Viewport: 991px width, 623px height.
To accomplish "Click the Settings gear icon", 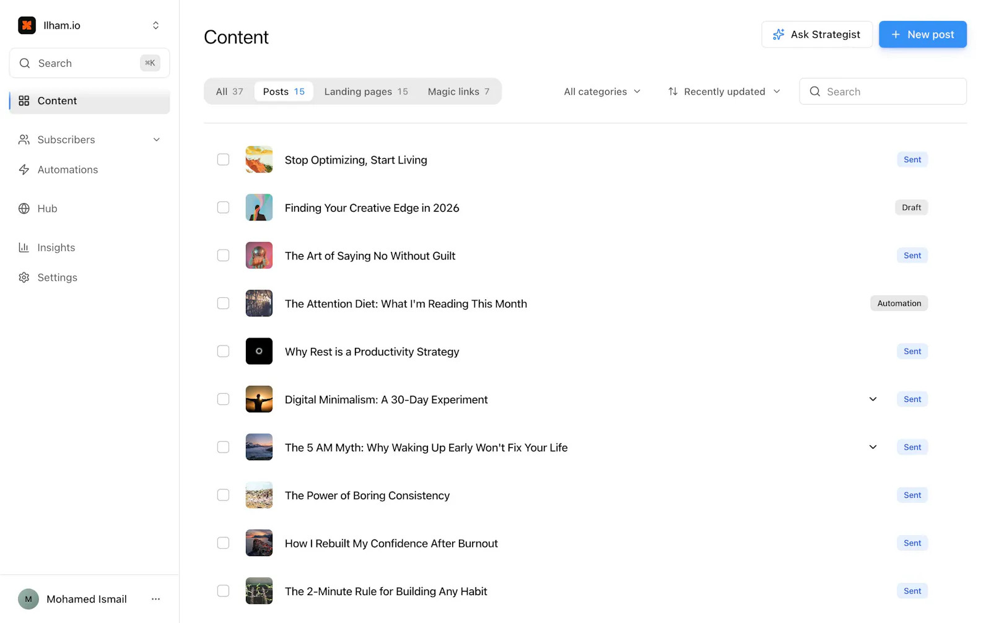I will tap(24, 277).
